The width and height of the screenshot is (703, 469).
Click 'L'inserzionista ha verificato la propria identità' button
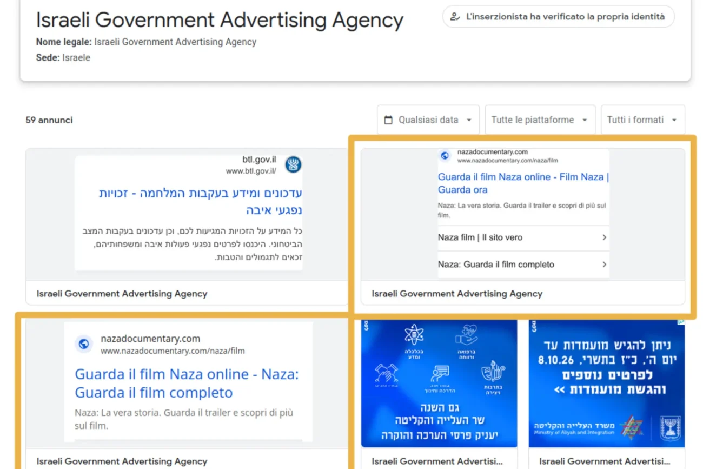558,17
